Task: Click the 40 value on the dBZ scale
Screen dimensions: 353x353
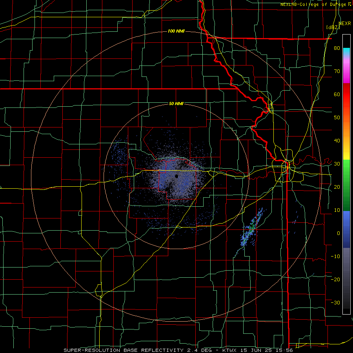Action: tap(337, 141)
